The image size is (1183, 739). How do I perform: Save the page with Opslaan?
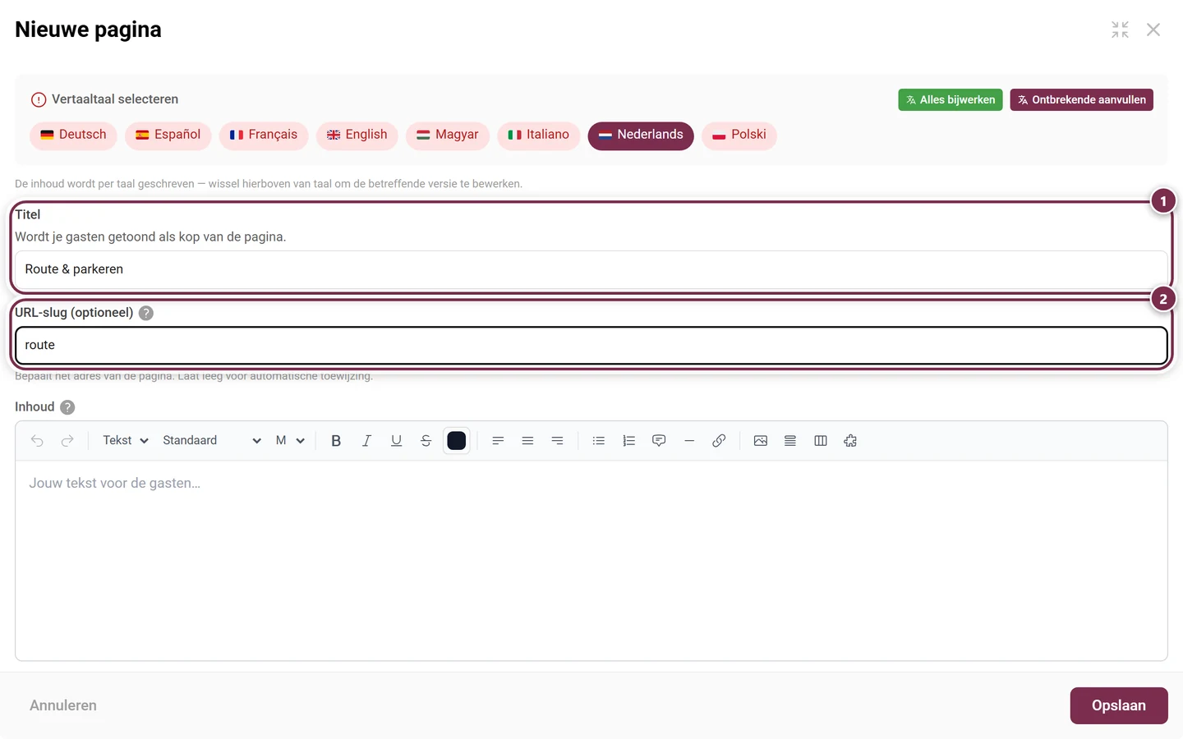click(x=1119, y=706)
